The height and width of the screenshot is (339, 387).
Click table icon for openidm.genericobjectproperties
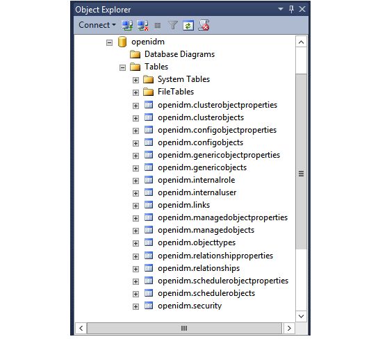(149, 155)
